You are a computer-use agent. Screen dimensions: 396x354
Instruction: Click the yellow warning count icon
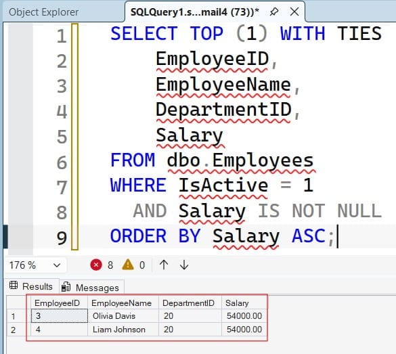click(128, 265)
